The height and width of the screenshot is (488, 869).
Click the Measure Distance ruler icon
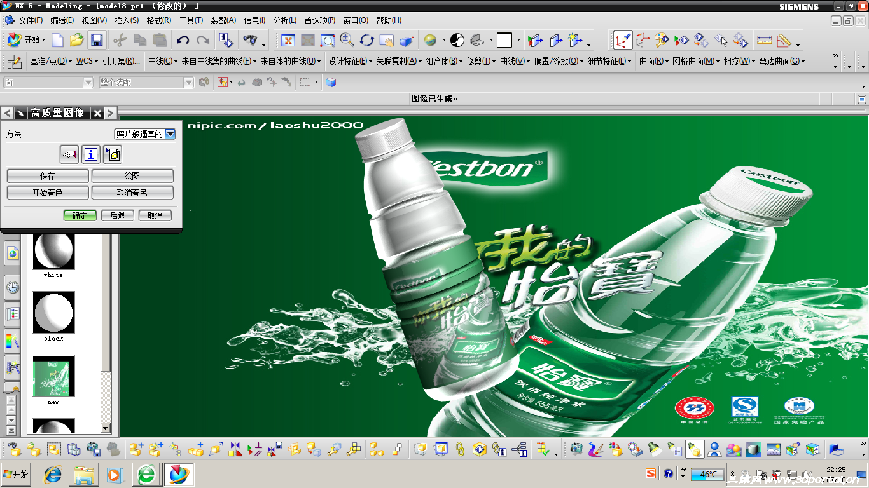765,40
